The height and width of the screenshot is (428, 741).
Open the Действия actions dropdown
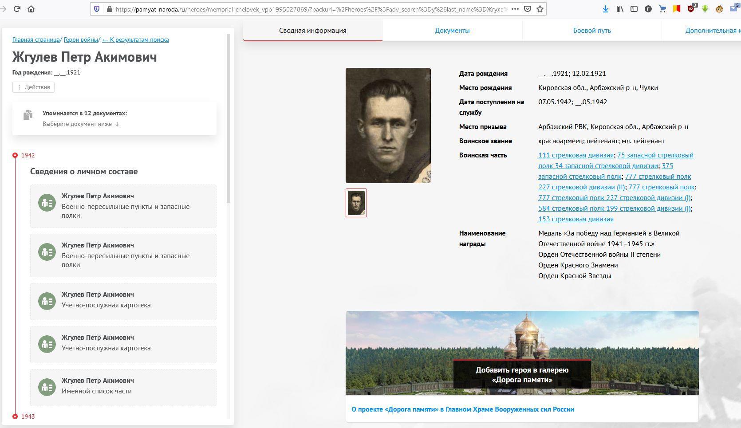pos(33,87)
